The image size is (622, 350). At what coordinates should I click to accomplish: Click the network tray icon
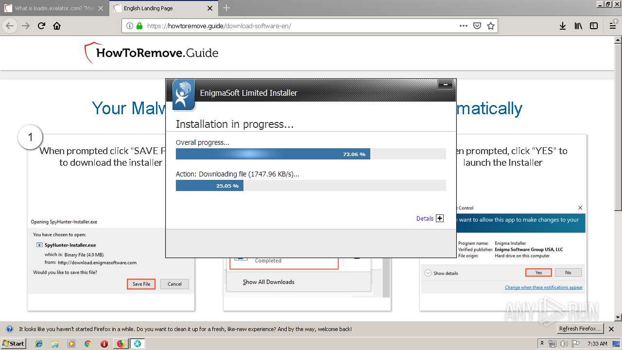click(553, 344)
